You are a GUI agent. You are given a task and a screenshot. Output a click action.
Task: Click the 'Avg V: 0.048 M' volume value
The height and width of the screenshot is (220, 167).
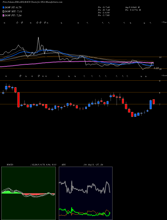(133, 7)
